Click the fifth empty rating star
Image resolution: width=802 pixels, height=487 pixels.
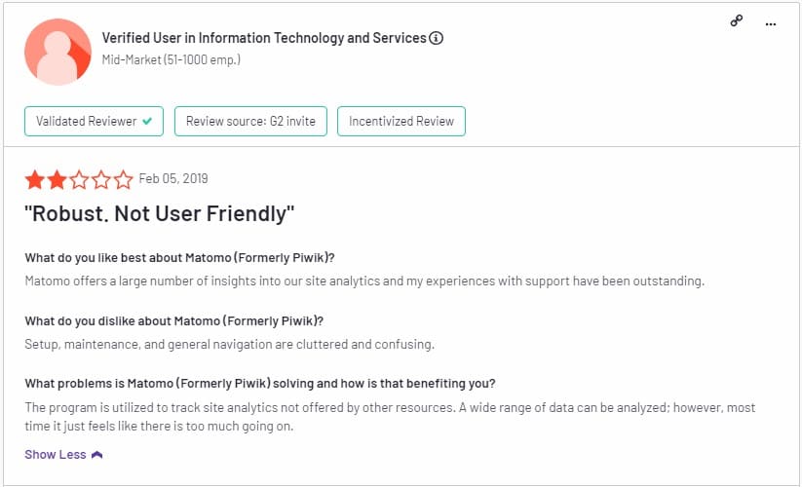123,180
